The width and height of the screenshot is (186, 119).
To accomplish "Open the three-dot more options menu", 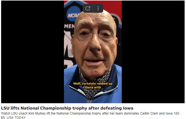I will pyautogui.click(x=98, y=8).
